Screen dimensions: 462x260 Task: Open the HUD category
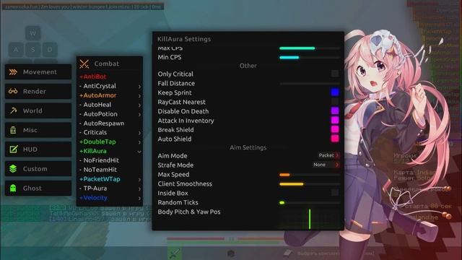38,149
